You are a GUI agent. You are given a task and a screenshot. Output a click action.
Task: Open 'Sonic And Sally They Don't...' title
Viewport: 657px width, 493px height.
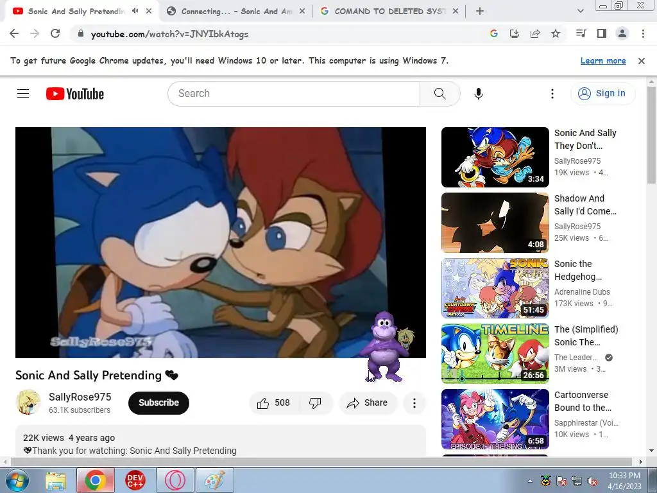coord(585,139)
